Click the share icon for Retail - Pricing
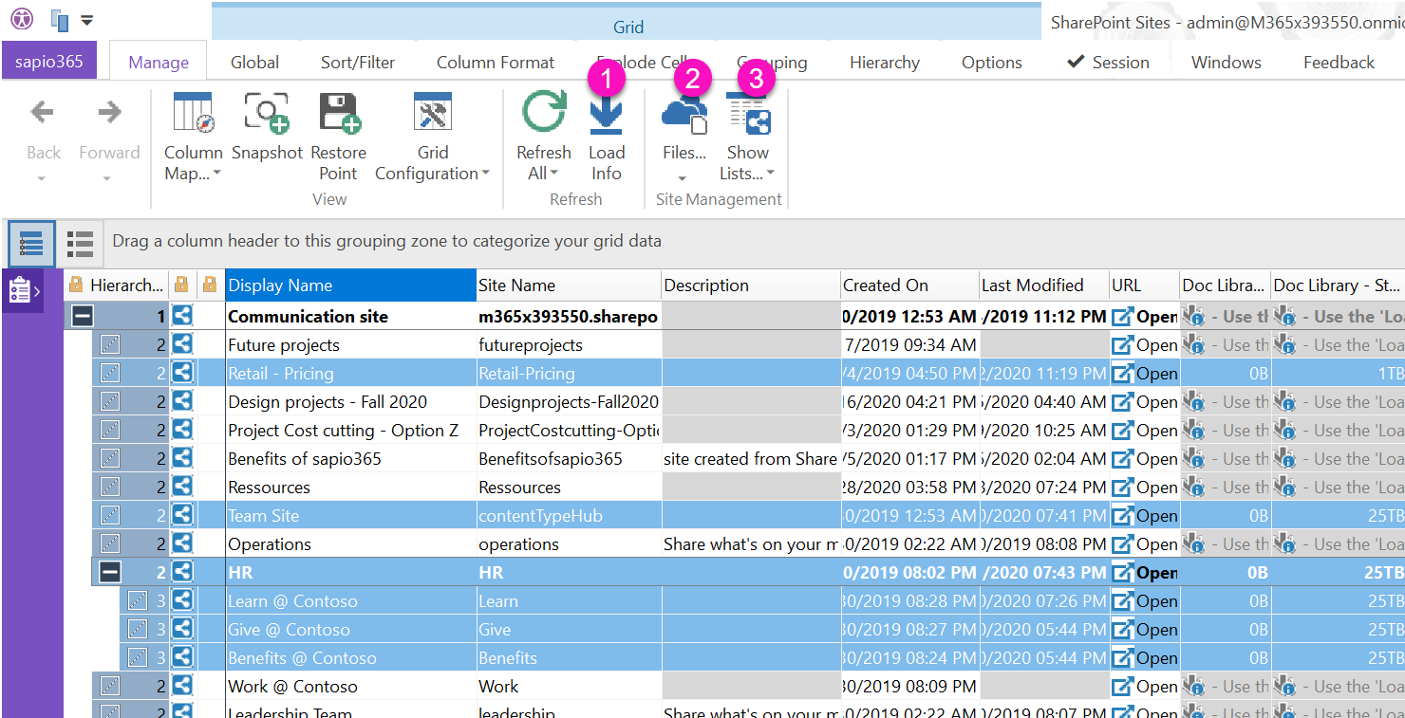 (x=182, y=373)
